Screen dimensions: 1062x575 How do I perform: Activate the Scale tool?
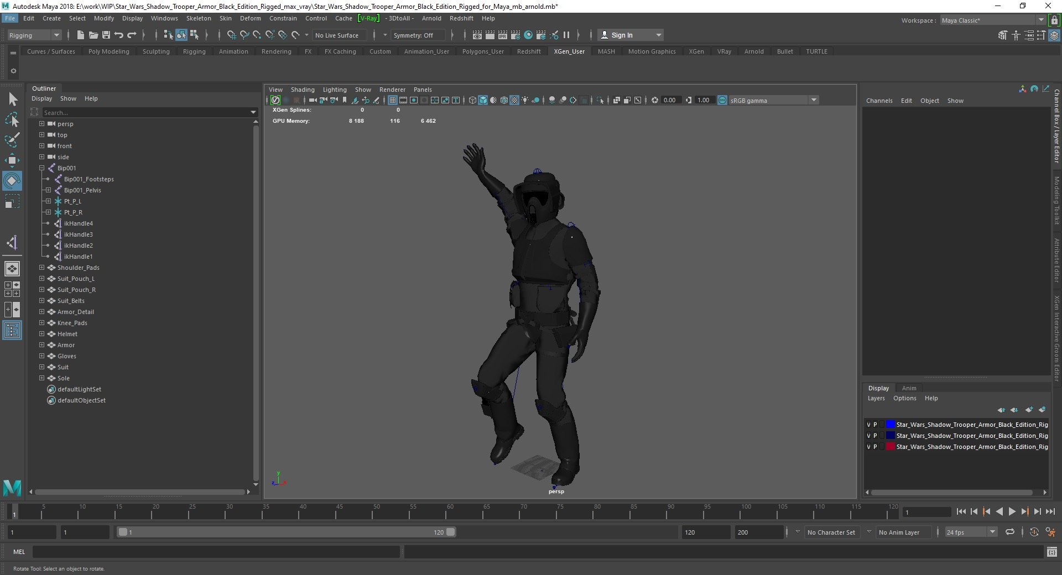pyautogui.click(x=12, y=201)
